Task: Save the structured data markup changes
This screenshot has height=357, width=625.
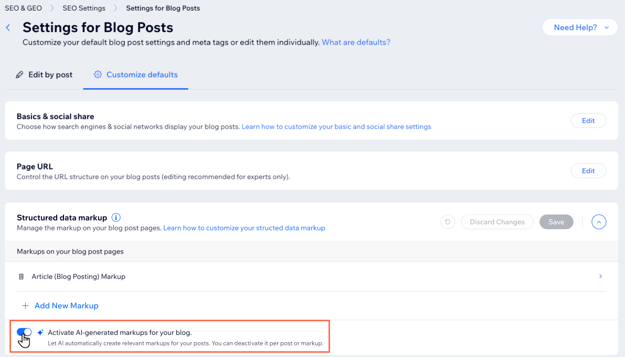Action: coord(556,222)
